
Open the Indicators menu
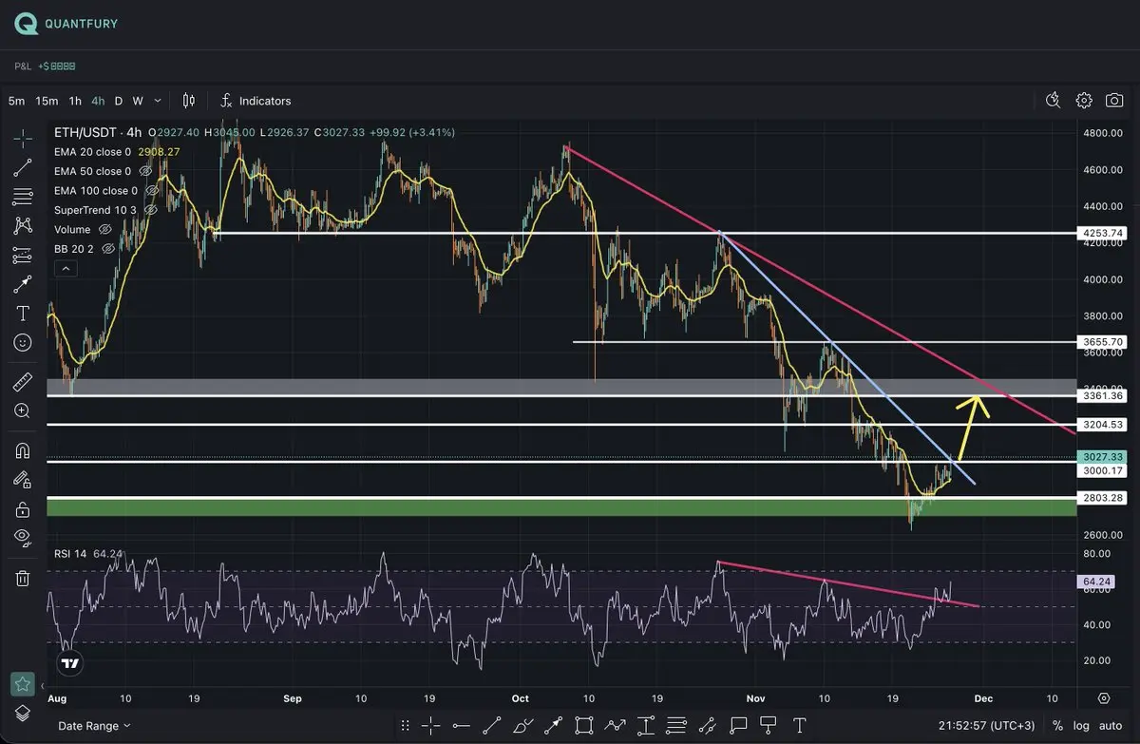click(256, 101)
